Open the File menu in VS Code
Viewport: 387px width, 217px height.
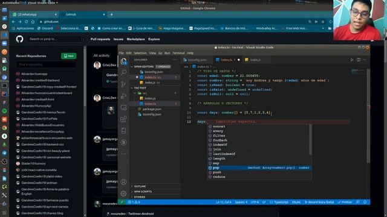(x=122, y=53)
